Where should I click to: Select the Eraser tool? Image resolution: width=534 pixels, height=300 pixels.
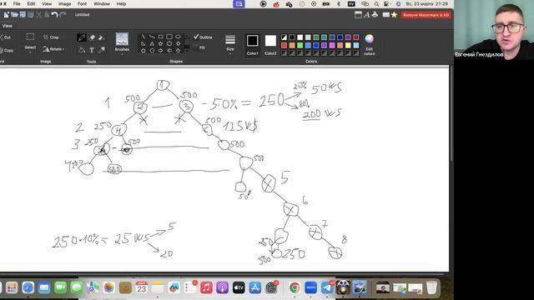click(92, 37)
